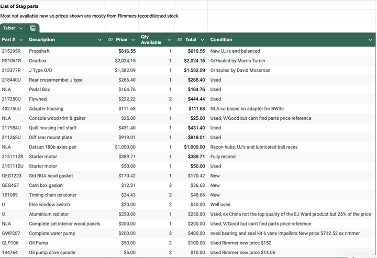The width and height of the screenshot is (377, 258).
Task: Click currency icon beside Total header
Action: tap(180, 40)
